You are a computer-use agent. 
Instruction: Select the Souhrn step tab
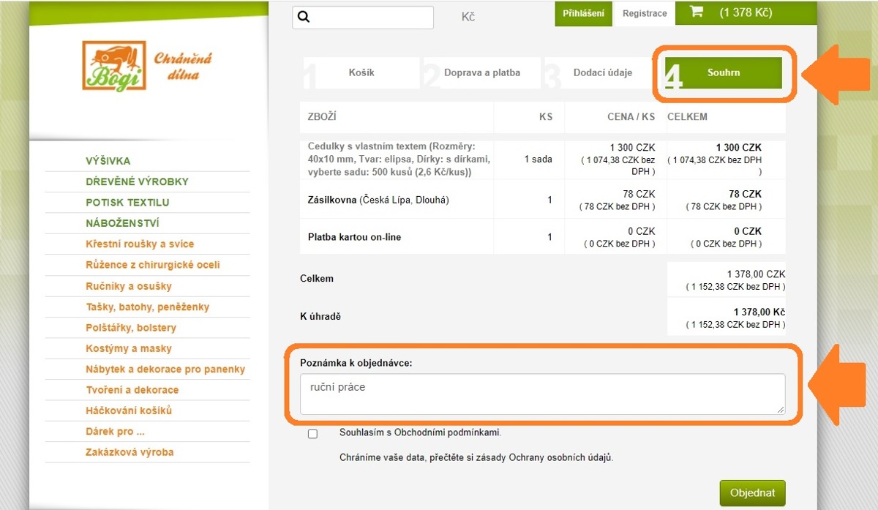(x=723, y=73)
